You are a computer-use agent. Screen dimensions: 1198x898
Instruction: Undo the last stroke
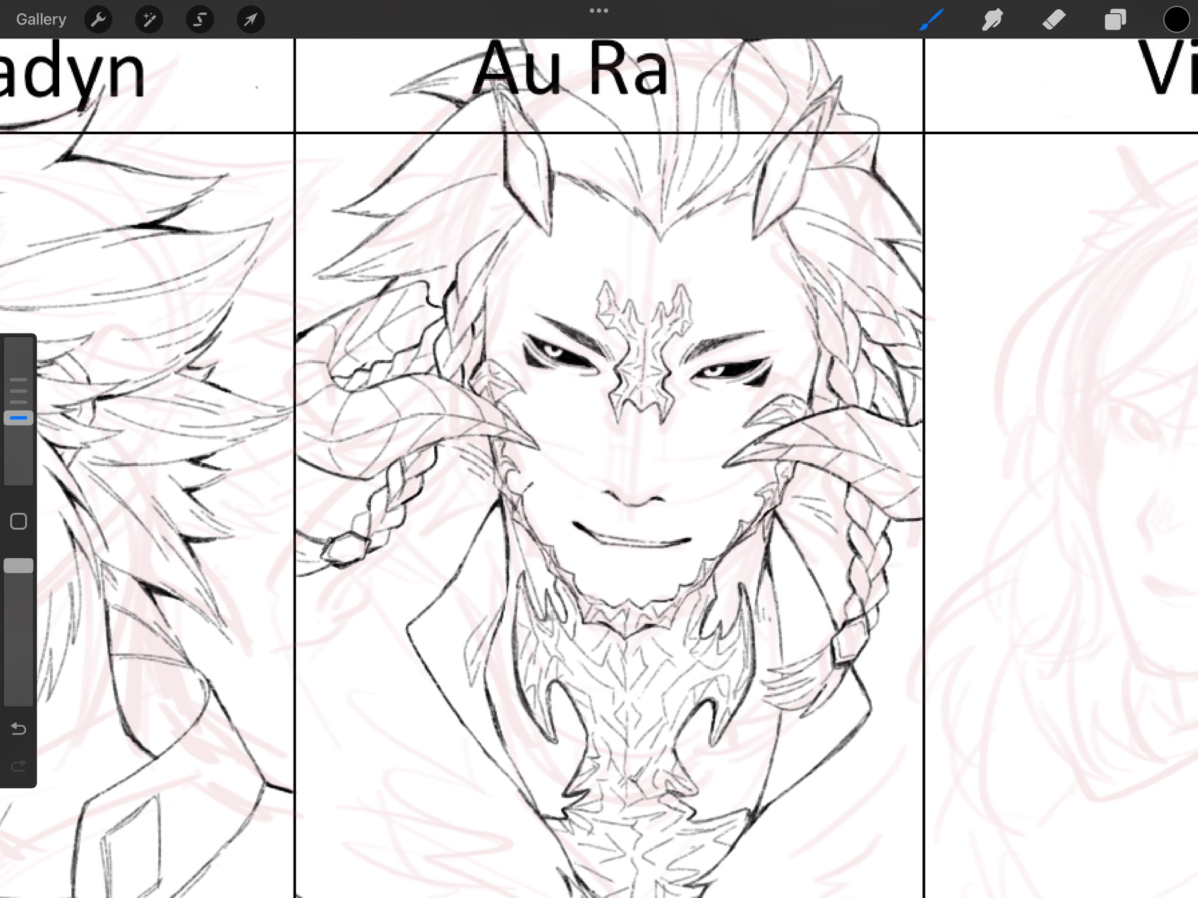19,728
